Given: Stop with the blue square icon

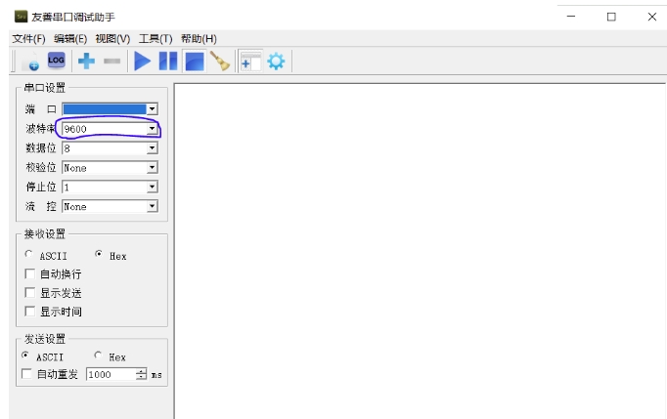Looking at the screenshot, I should (195, 62).
